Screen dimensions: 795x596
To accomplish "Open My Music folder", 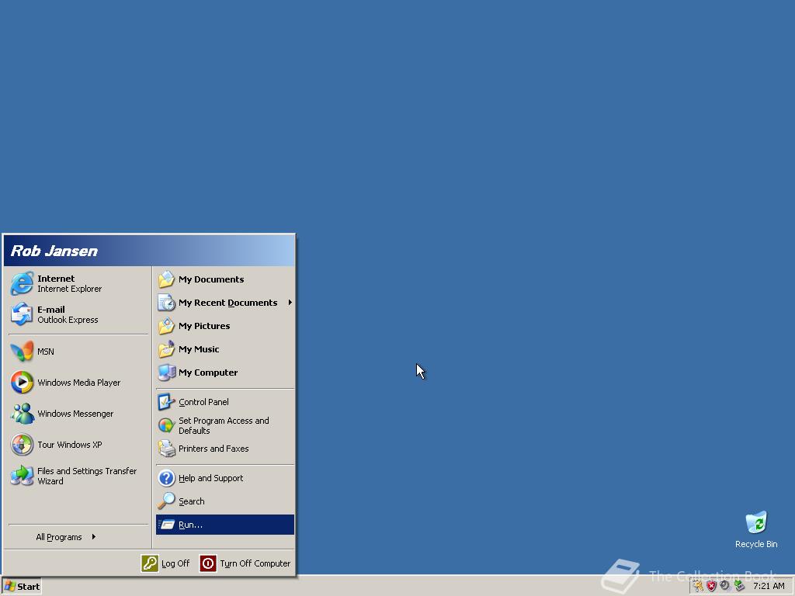I will 225,349.
